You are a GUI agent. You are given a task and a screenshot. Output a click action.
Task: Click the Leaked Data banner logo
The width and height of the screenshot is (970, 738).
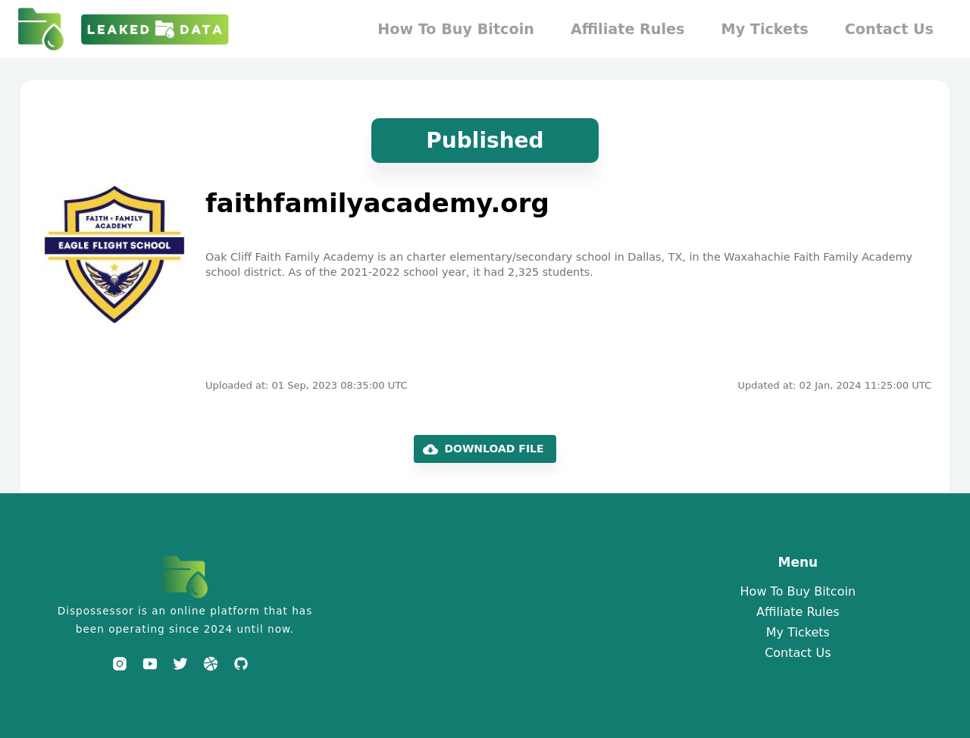pyautogui.click(x=155, y=30)
